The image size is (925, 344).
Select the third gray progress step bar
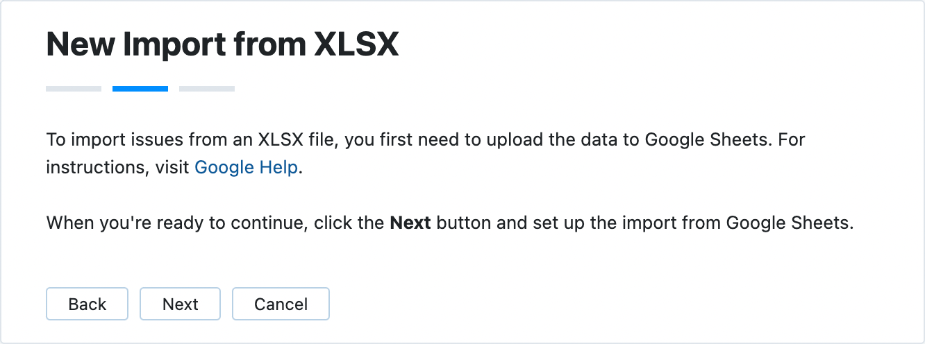pos(207,89)
